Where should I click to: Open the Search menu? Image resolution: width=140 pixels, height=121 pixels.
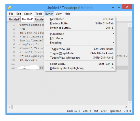28,14
